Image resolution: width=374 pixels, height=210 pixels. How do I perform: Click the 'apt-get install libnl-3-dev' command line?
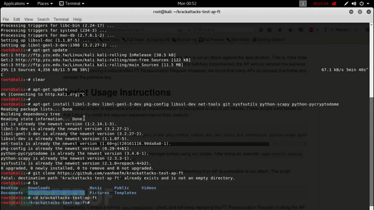pos(170,104)
